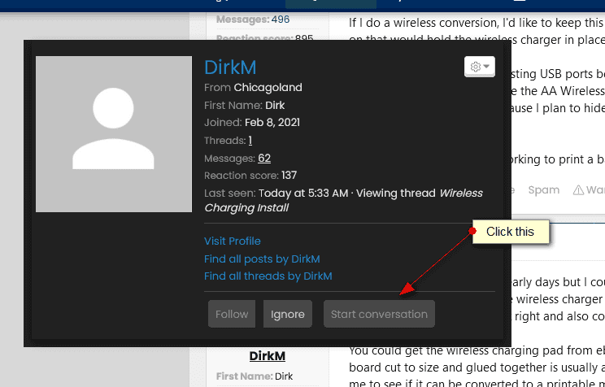Click the Messages 496 count in sidebar
605x387 pixels.
point(281,20)
